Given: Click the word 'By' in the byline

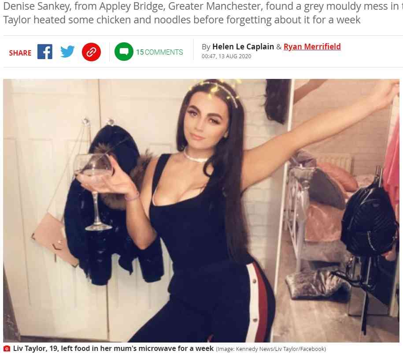Looking at the screenshot, I should (x=206, y=47).
